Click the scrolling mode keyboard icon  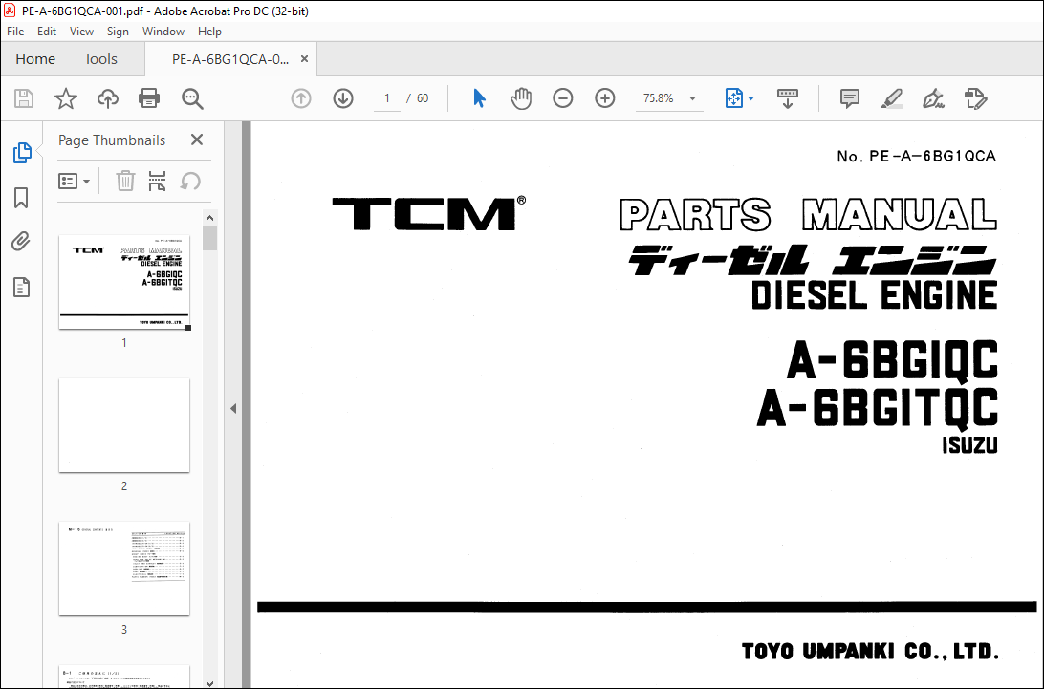(x=788, y=98)
